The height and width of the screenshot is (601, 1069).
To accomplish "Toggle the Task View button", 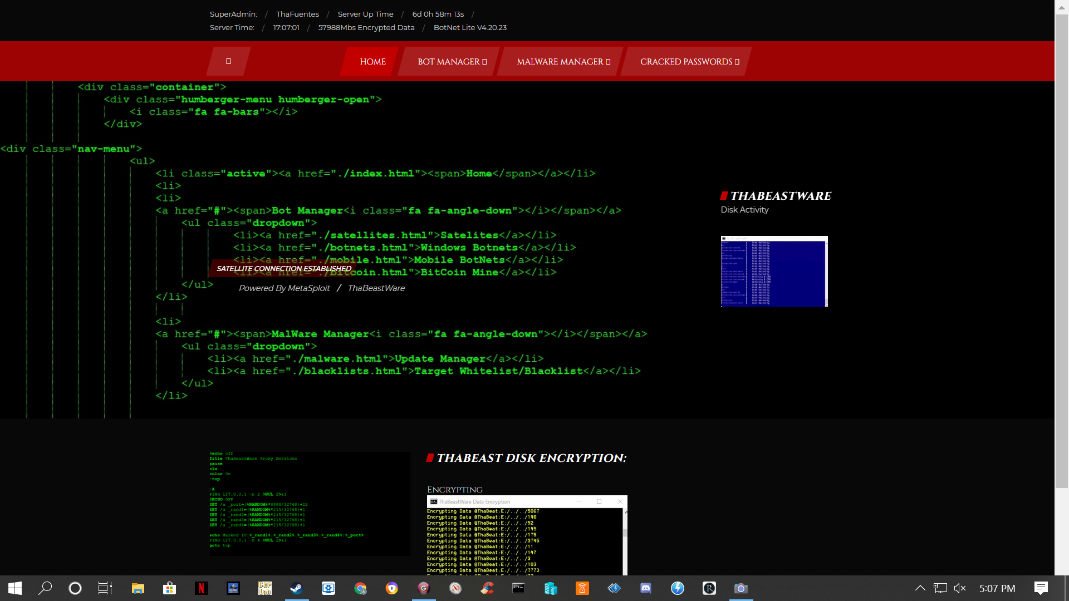I will (x=105, y=588).
